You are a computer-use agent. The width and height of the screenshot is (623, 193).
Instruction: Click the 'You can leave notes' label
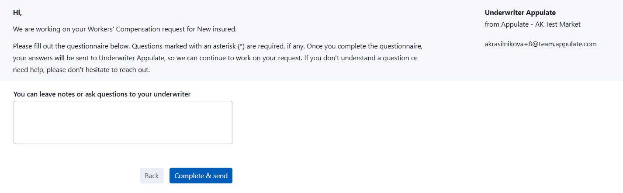pyautogui.click(x=102, y=94)
